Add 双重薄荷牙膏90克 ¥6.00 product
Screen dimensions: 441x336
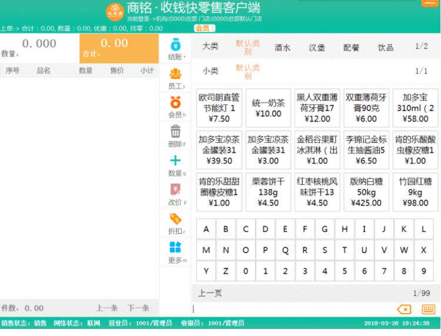coord(366,108)
